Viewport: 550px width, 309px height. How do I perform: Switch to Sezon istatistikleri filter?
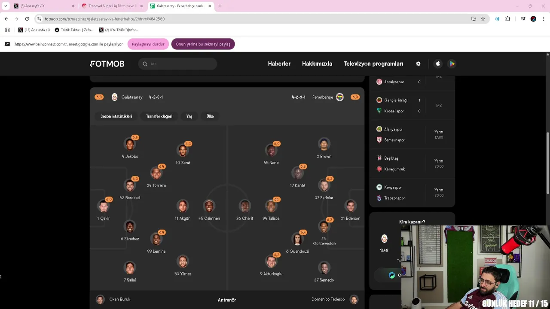point(116,116)
